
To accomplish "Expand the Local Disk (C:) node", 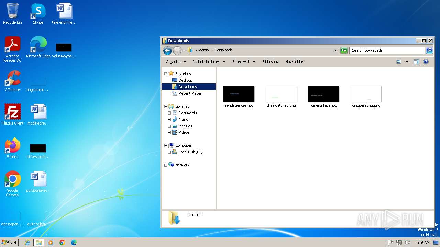I will [169, 152].
